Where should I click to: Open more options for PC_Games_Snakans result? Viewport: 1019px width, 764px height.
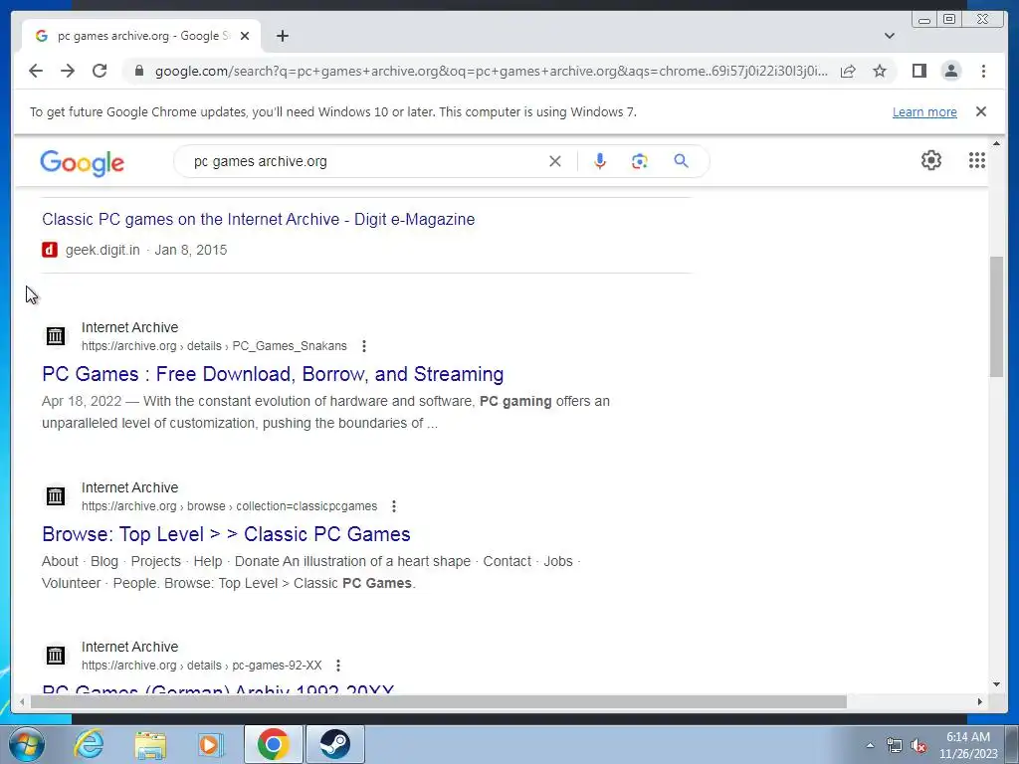[364, 346]
